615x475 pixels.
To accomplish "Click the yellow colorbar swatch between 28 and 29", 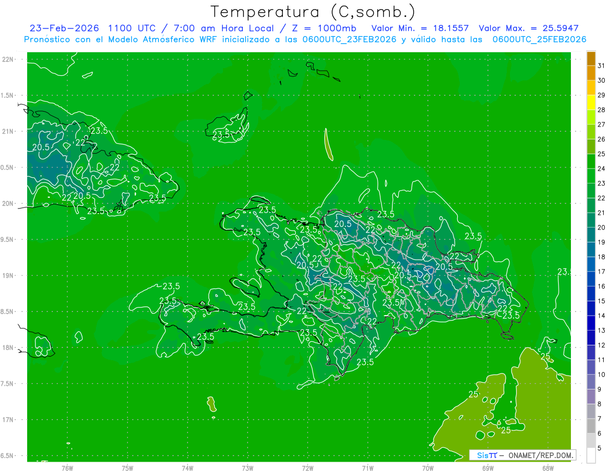I will [x=591, y=102].
